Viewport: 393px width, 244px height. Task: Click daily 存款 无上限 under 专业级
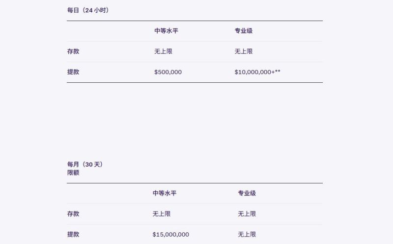point(243,51)
